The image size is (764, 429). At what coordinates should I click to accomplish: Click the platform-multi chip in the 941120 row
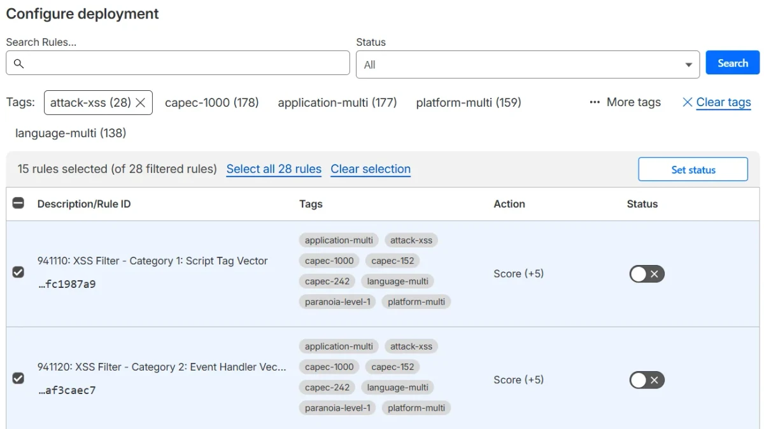[x=416, y=407]
